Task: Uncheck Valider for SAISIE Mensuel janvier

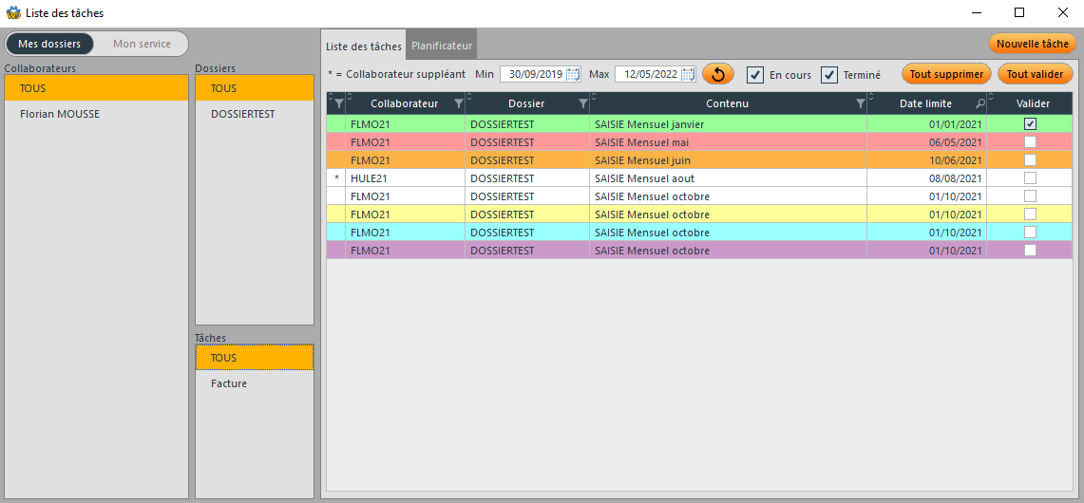Action: tap(1030, 124)
